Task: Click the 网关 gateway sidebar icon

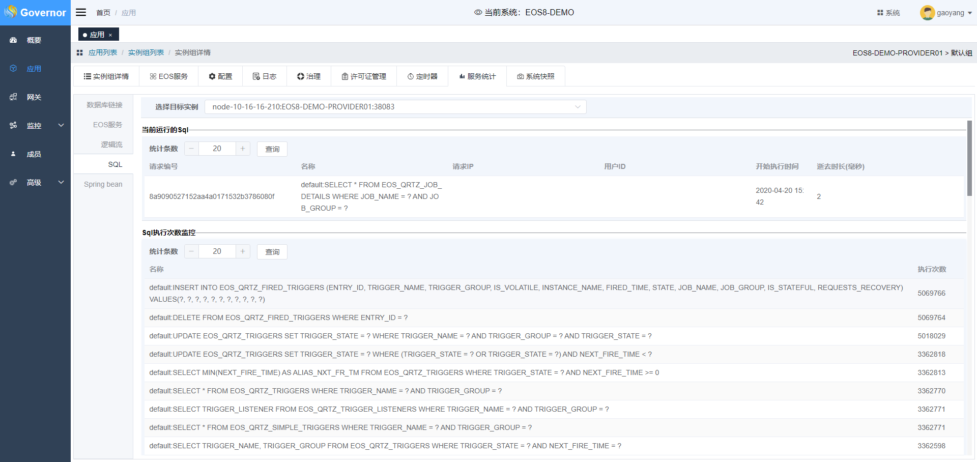Action: [14, 97]
